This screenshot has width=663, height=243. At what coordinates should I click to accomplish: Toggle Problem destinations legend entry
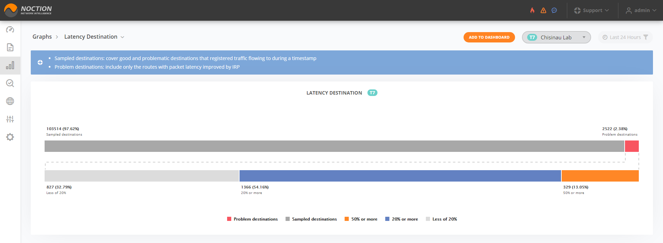click(252, 219)
